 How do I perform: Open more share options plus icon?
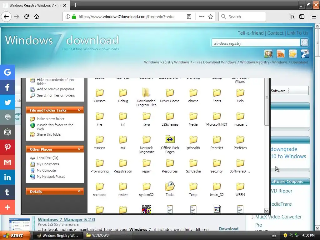(7, 207)
